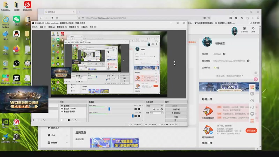Open the OBS Tools menu
The height and width of the screenshot is (157, 279).
84,27
